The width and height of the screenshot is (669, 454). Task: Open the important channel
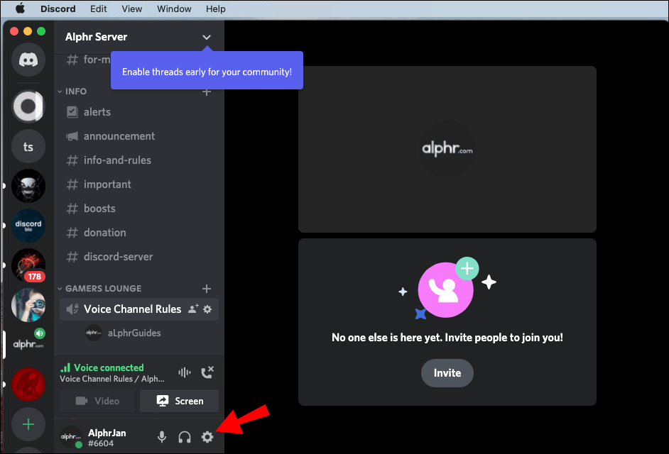click(x=139, y=184)
